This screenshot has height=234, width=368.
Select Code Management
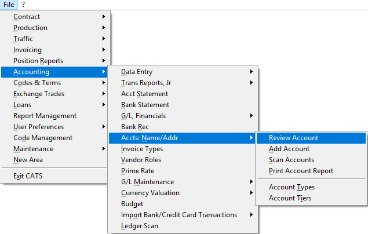pos(54,138)
